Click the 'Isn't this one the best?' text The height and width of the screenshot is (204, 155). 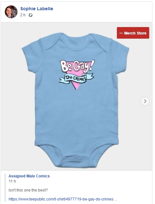point(28,190)
